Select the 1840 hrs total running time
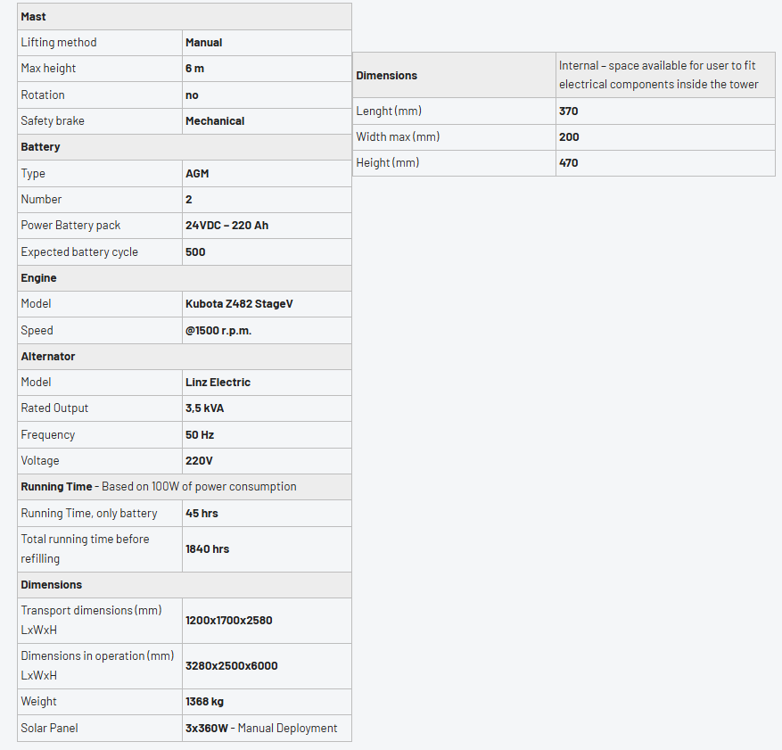The height and width of the screenshot is (750, 782). tap(207, 549)
